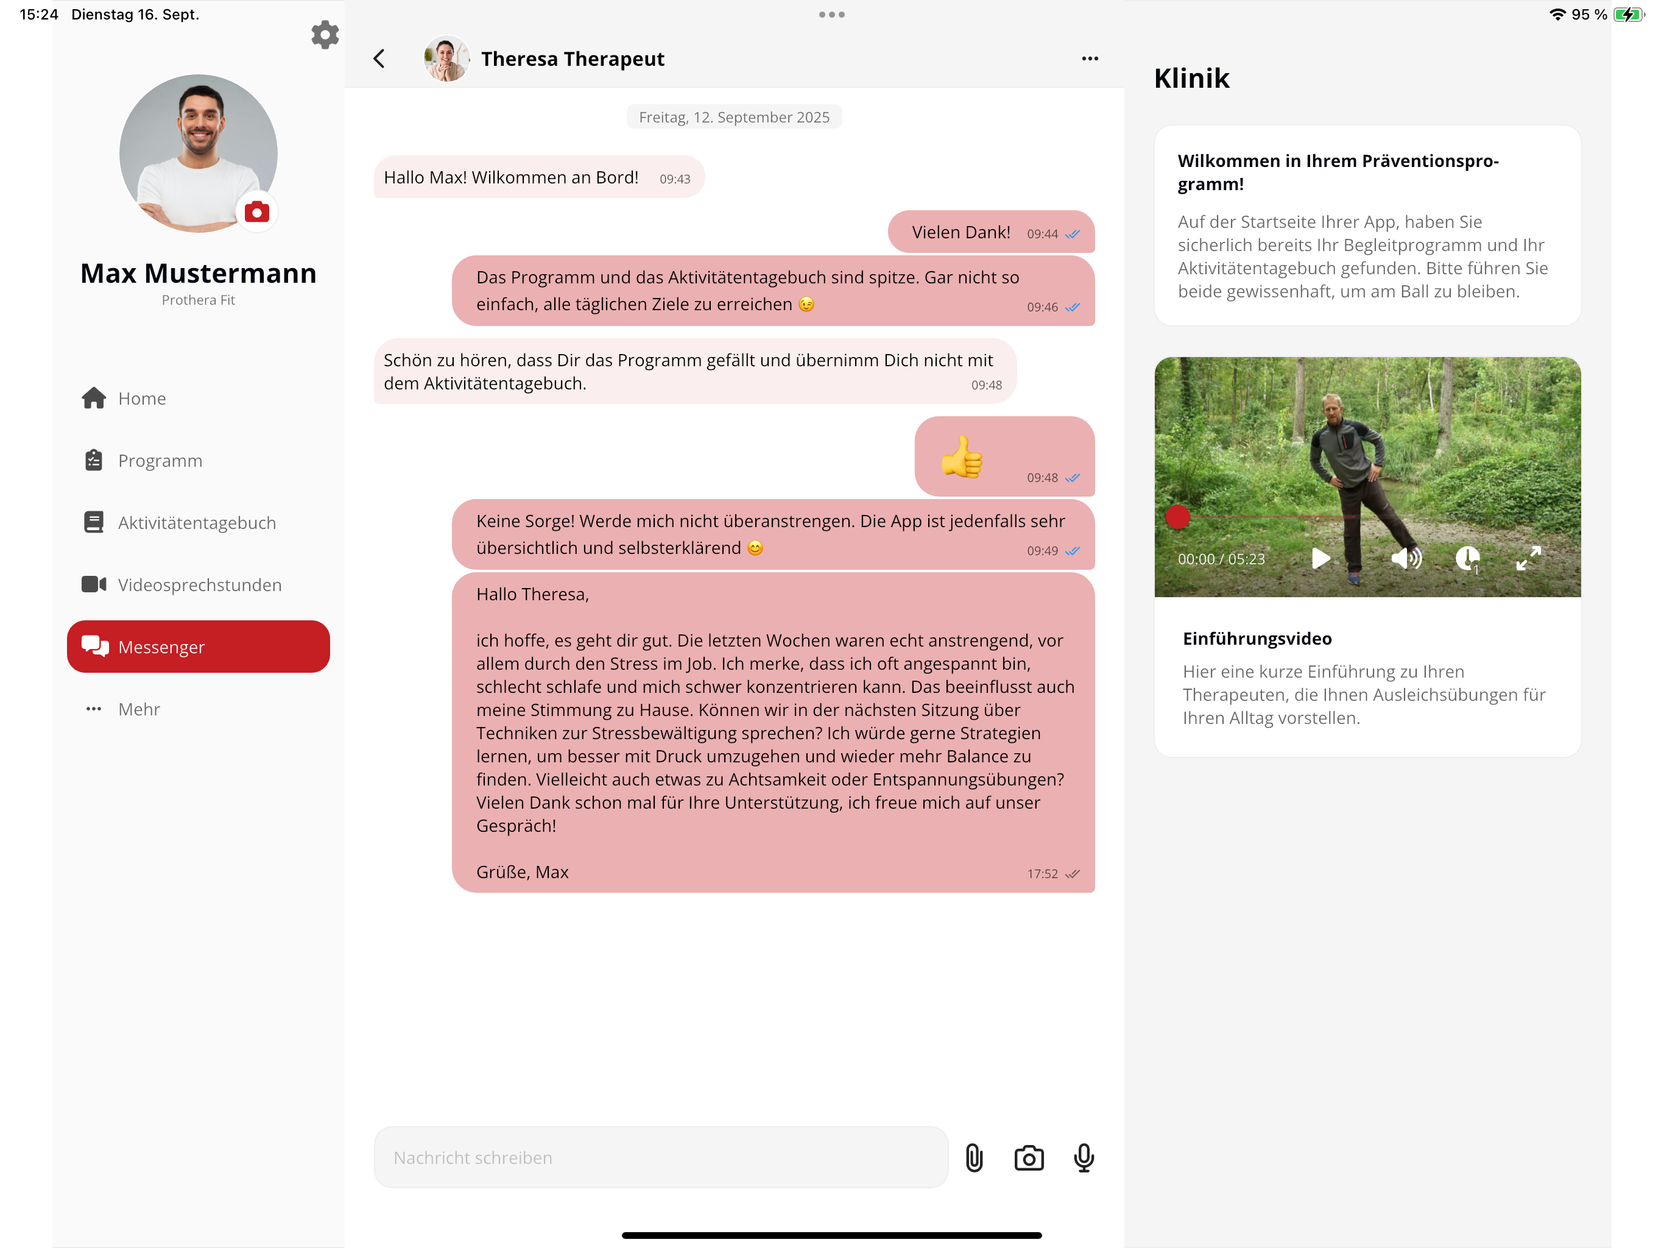Tap the home indicator bar

click(832, 1235)
